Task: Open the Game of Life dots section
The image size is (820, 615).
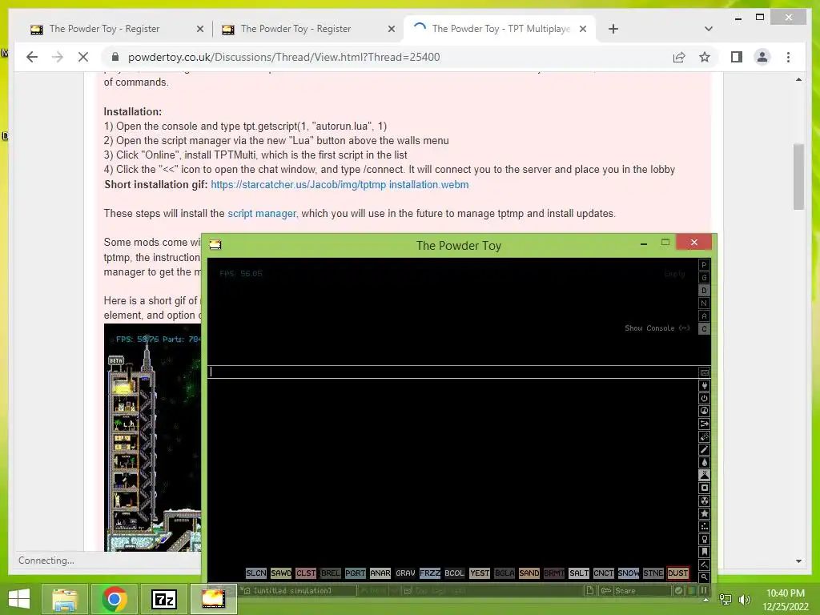Action: click(x=705, y=526)
